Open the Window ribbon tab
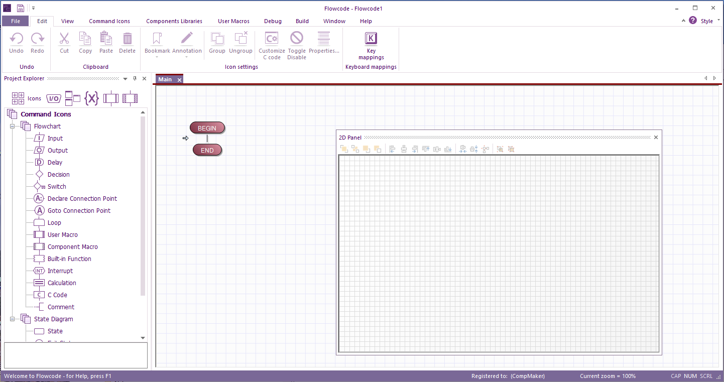 tap(334, 21)
